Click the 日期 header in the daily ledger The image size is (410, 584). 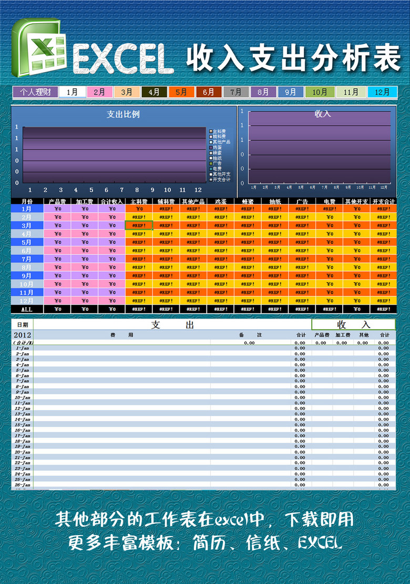click(23, 325)
